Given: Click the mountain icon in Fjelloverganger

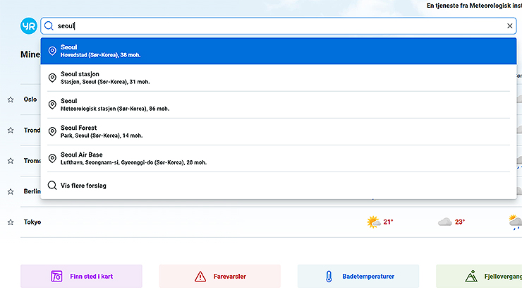Looking at the screenshot, I should (471, 277).
